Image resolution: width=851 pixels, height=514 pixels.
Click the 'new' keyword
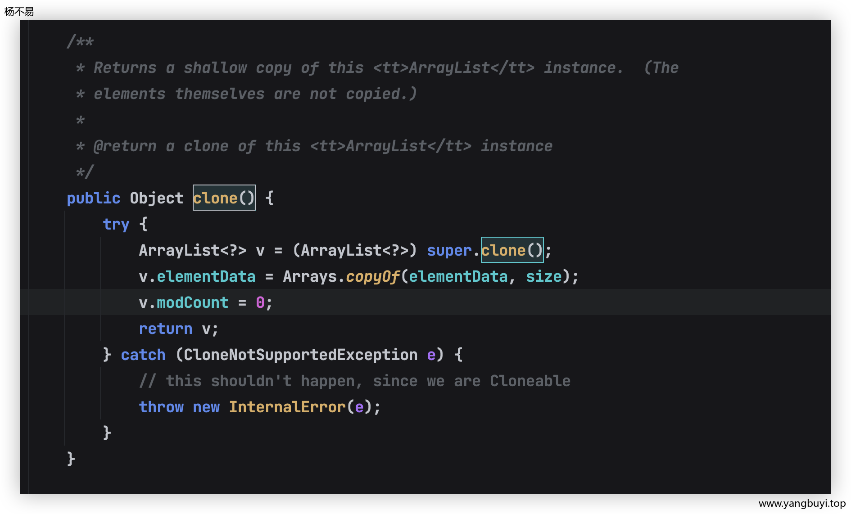tap(206, 406)
